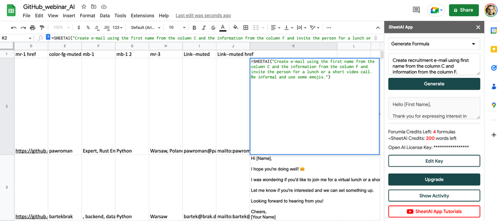
Task: Click the Upgrade button
Action: pyautogui.click(x=434, y=179)
